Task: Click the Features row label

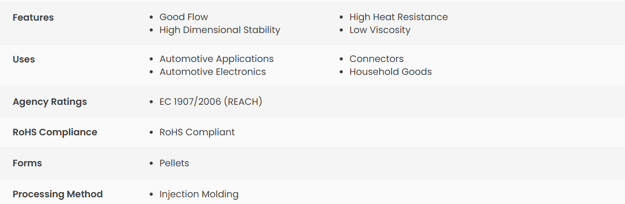Action: tap(33, 18)
